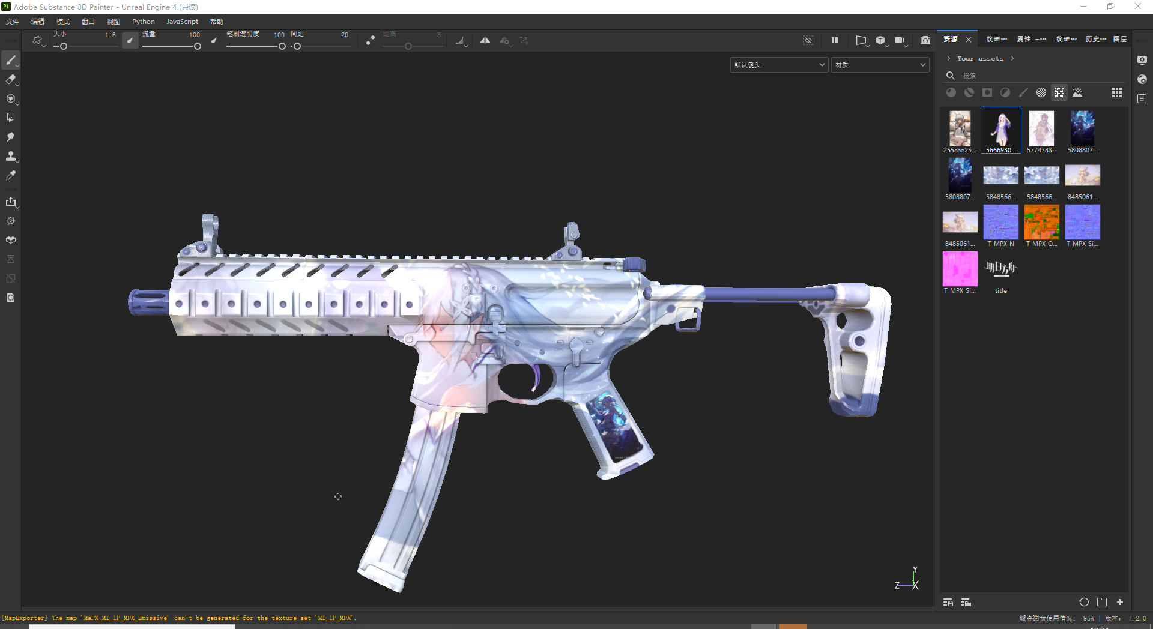Viewport: 1153px width, 629px height.
Task: Switch to the 图层 layers tab
Action: pyautogui.click(x=1120, y=39)
